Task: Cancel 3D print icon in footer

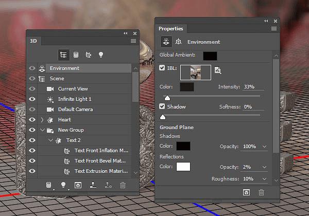Action: 108,185
